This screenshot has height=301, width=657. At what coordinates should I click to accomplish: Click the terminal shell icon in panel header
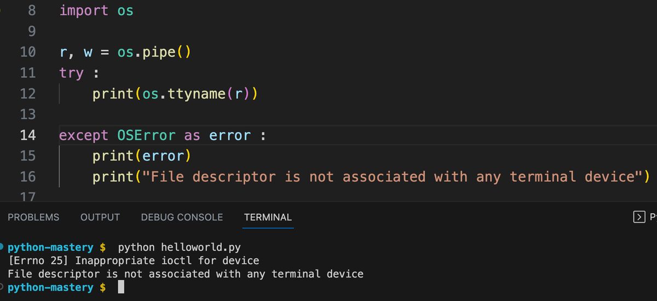coord(638,217)
